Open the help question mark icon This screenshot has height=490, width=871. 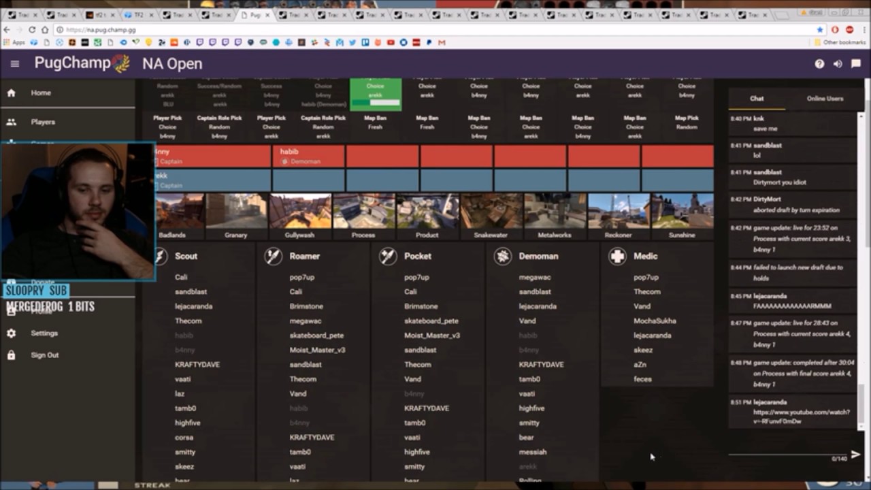click(x=819, y=64)
